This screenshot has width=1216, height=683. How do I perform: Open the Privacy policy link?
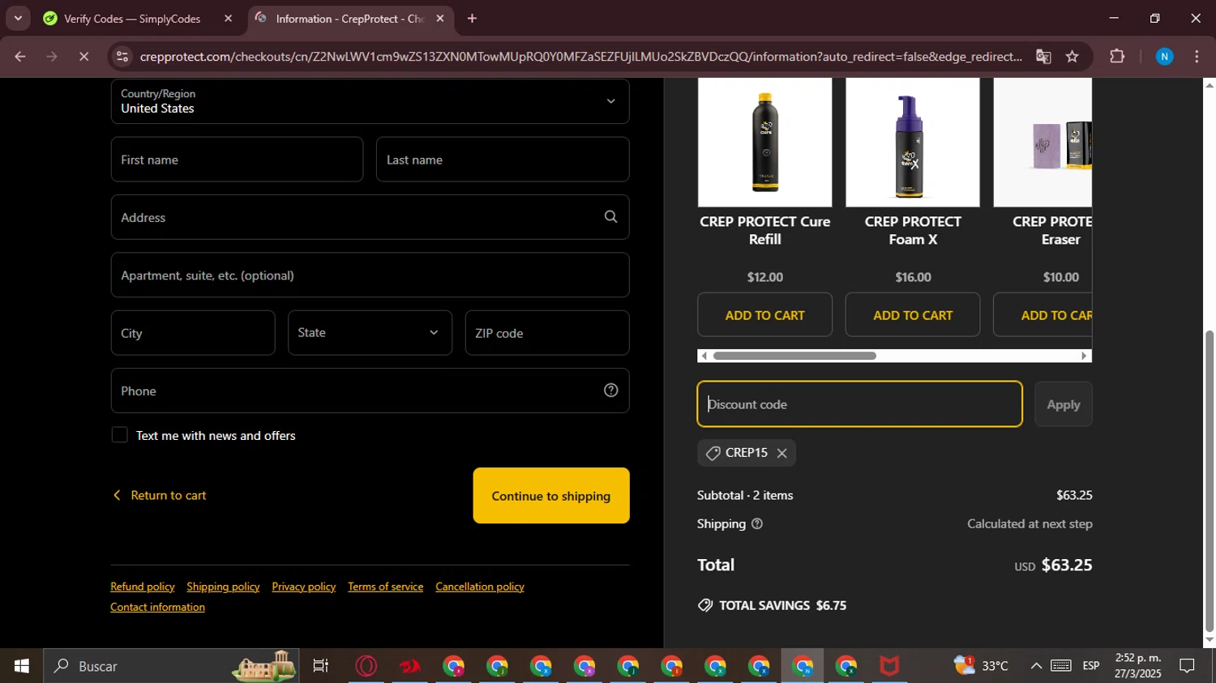[304, 587]
